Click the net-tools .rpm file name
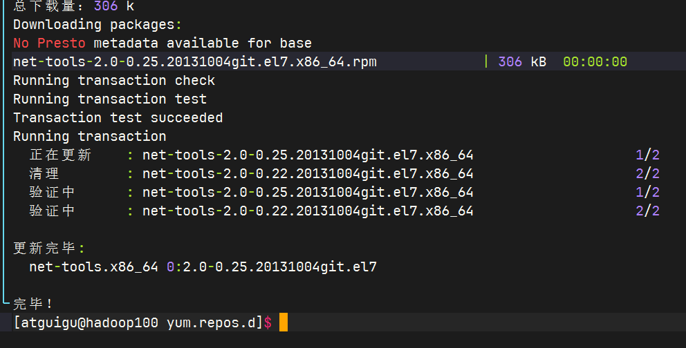The width and height of the screenshot is (686, 348). coord(194,61)
